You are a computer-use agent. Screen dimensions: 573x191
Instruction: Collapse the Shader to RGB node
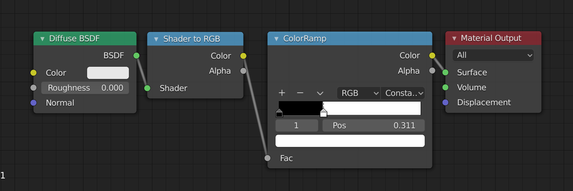pyautogui.click(x=156, y=39)
